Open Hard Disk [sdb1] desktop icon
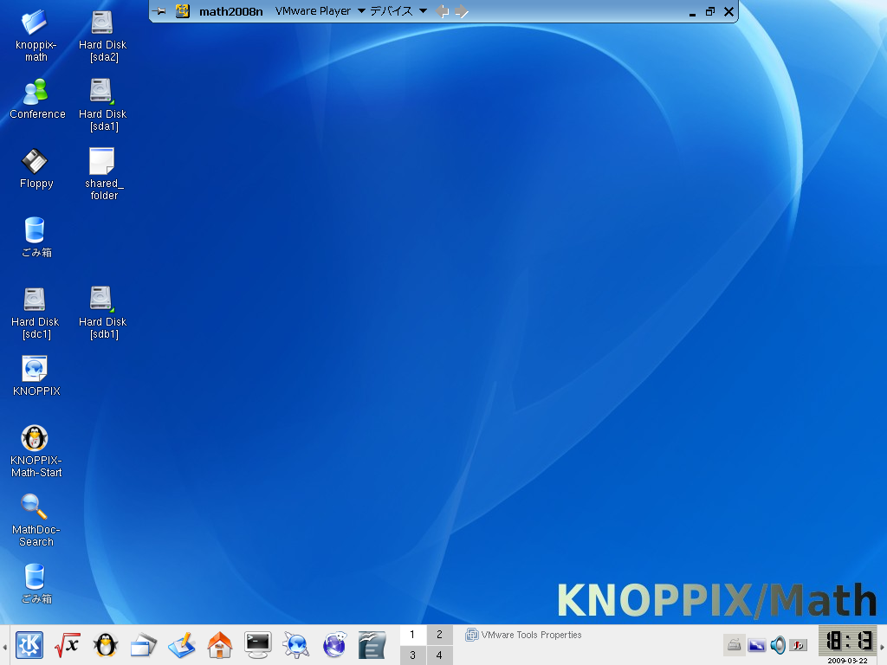The height and width of the screenshot is (665, 887). click(x=102, y=300)
